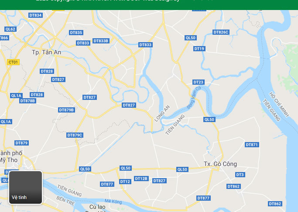Click the DT12B road shield
Image resolution: width=298 pixels, height=212 pixels.
coord(141,179)
